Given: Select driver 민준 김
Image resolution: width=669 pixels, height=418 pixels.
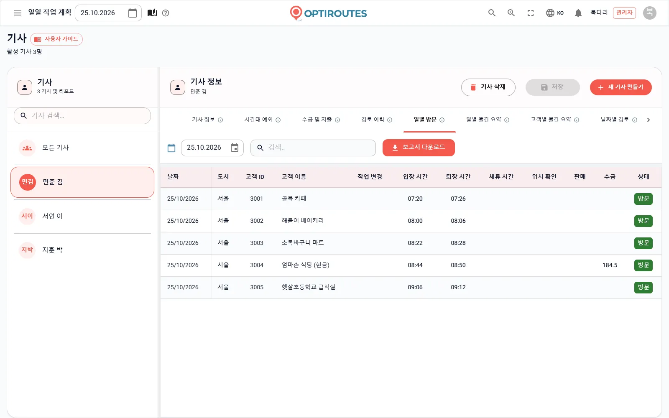Looking at the screenshot, I should tap(82, 182).
